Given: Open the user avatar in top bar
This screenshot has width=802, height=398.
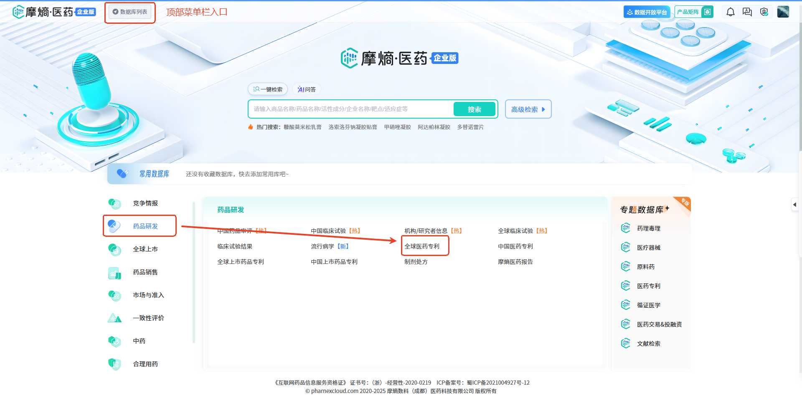Looking at the screenshot, I should pos(783,12).
